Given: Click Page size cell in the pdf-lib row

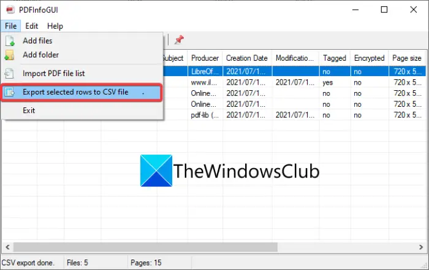Looking at the screenshot, I should coord(407,115).
